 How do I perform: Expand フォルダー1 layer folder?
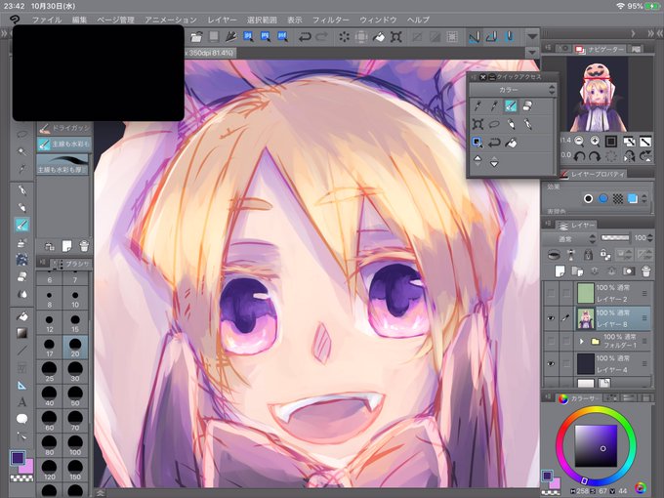[581, 341]
